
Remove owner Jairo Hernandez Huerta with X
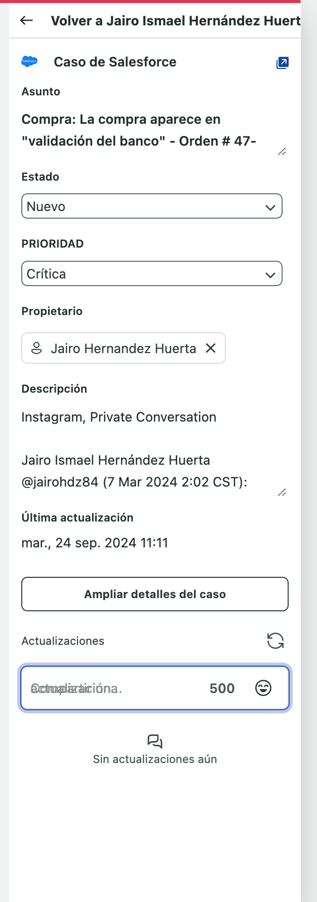click(x=211, y=348)
